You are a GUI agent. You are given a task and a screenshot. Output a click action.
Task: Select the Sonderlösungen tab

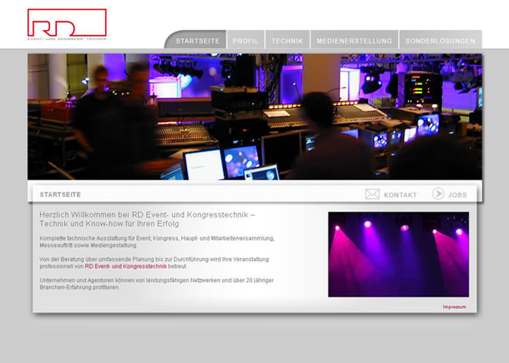tap(440, 39)
